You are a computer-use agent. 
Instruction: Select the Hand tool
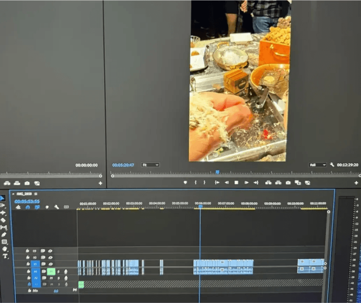click(5, 249)
